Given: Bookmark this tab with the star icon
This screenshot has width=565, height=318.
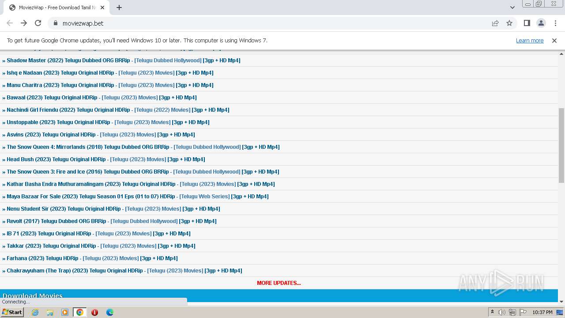Looking at the screenshot, I should click(x=509, y=23).
